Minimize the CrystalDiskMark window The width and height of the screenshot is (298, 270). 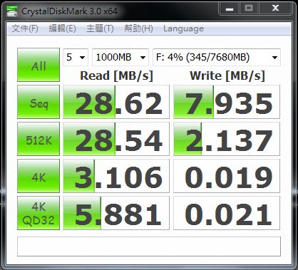tap(229, 9)
